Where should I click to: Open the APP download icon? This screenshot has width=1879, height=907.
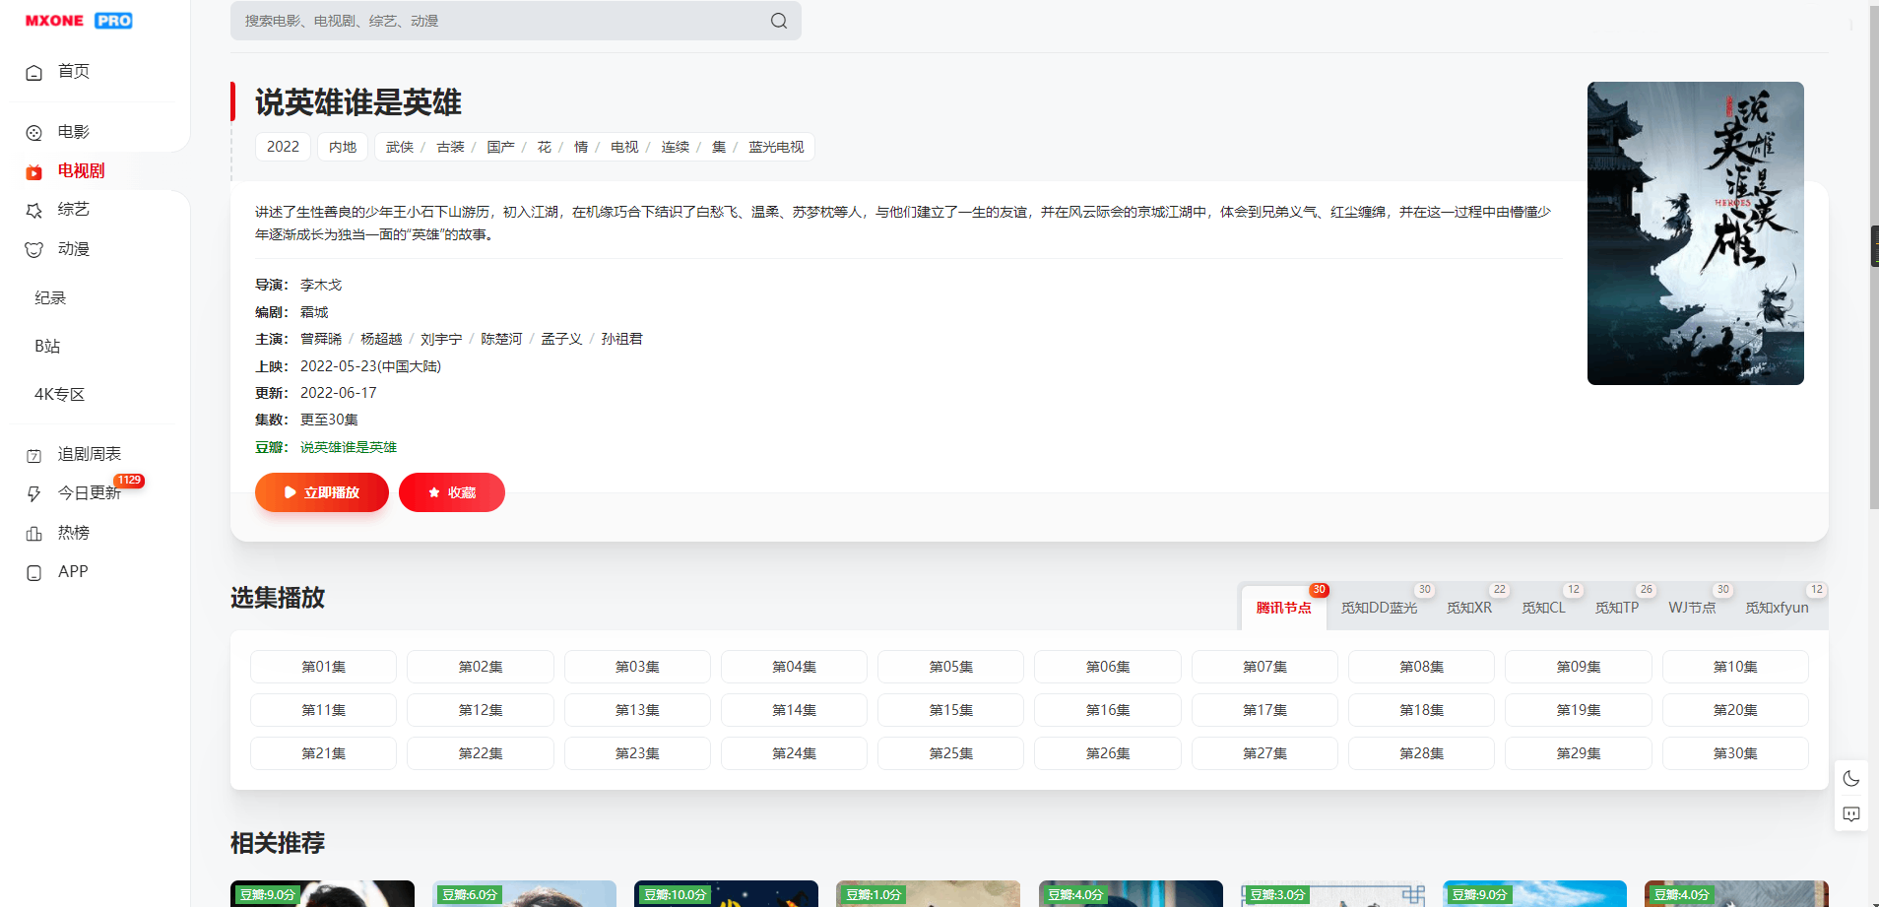point(34,572)
